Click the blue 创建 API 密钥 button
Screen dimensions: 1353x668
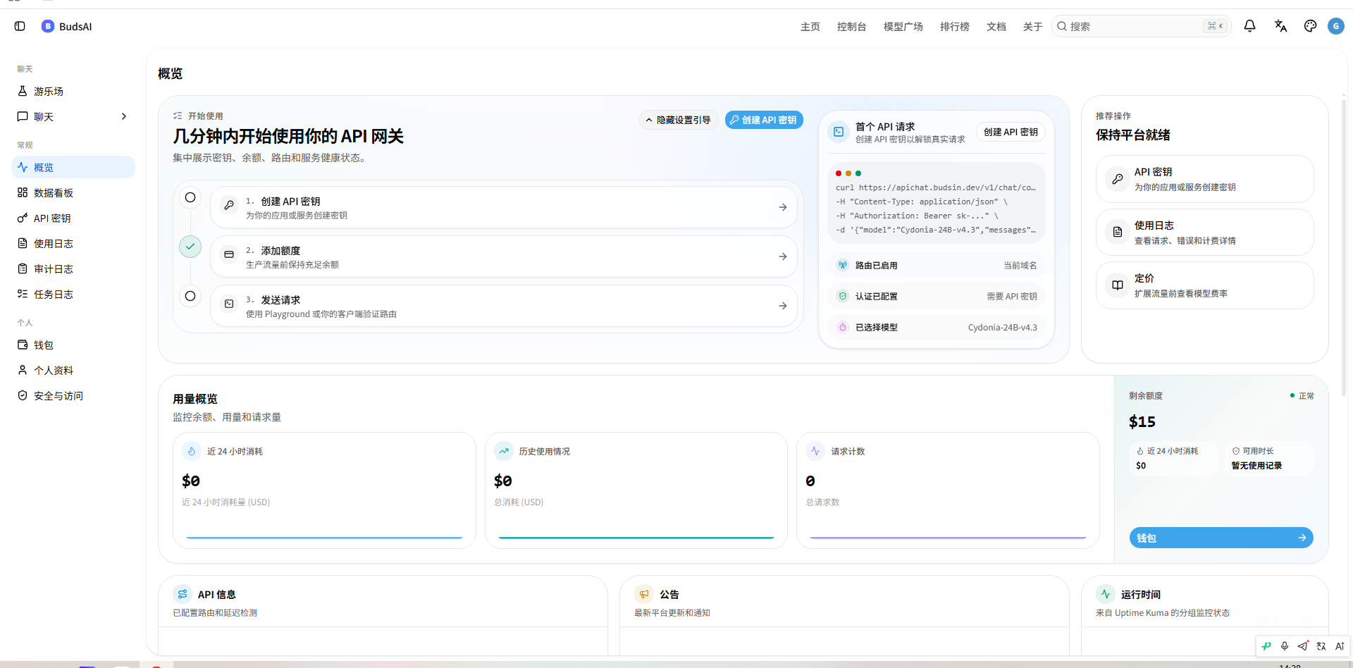pos(764,120)
